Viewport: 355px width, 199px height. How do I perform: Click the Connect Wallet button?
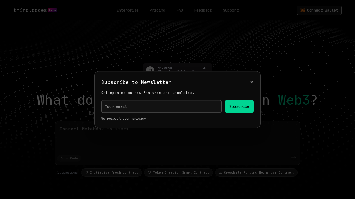click(319, 10)
